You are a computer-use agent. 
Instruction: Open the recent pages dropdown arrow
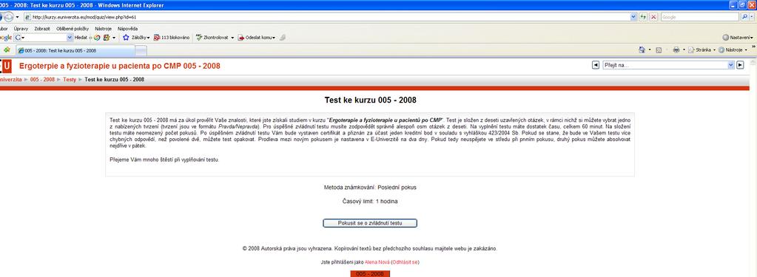pyautogui.click(x=17, y=17)
